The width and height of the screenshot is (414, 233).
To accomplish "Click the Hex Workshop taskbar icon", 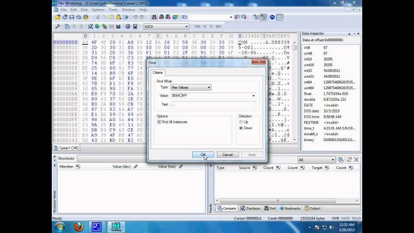I will [116, 227].
